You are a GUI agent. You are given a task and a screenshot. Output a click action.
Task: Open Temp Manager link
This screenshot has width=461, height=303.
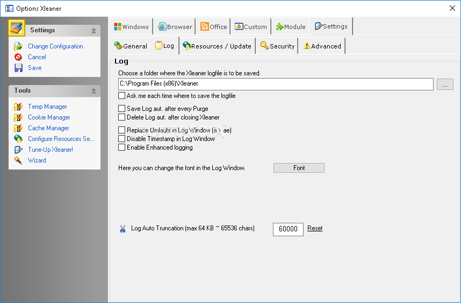[x=47, y=107]
